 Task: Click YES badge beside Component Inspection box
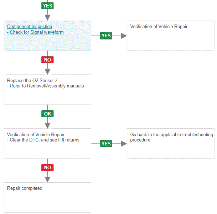106,36
